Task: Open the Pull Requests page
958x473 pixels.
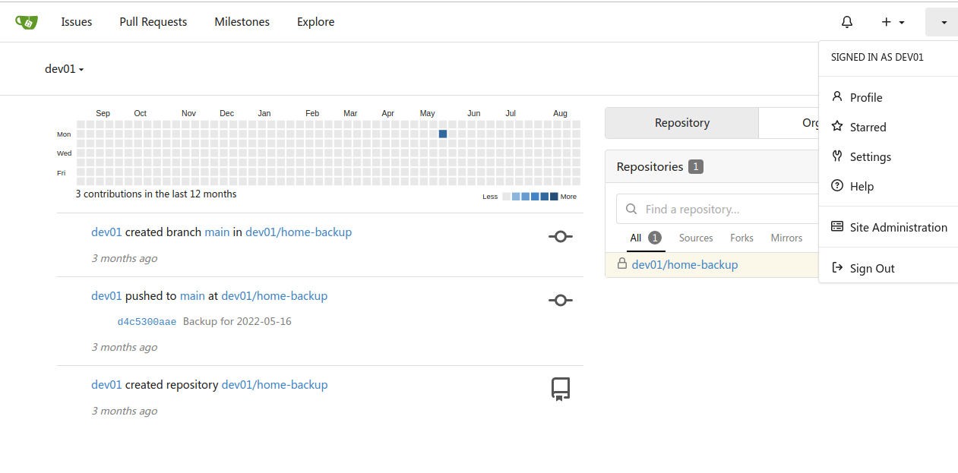Action: coord(153,22)
